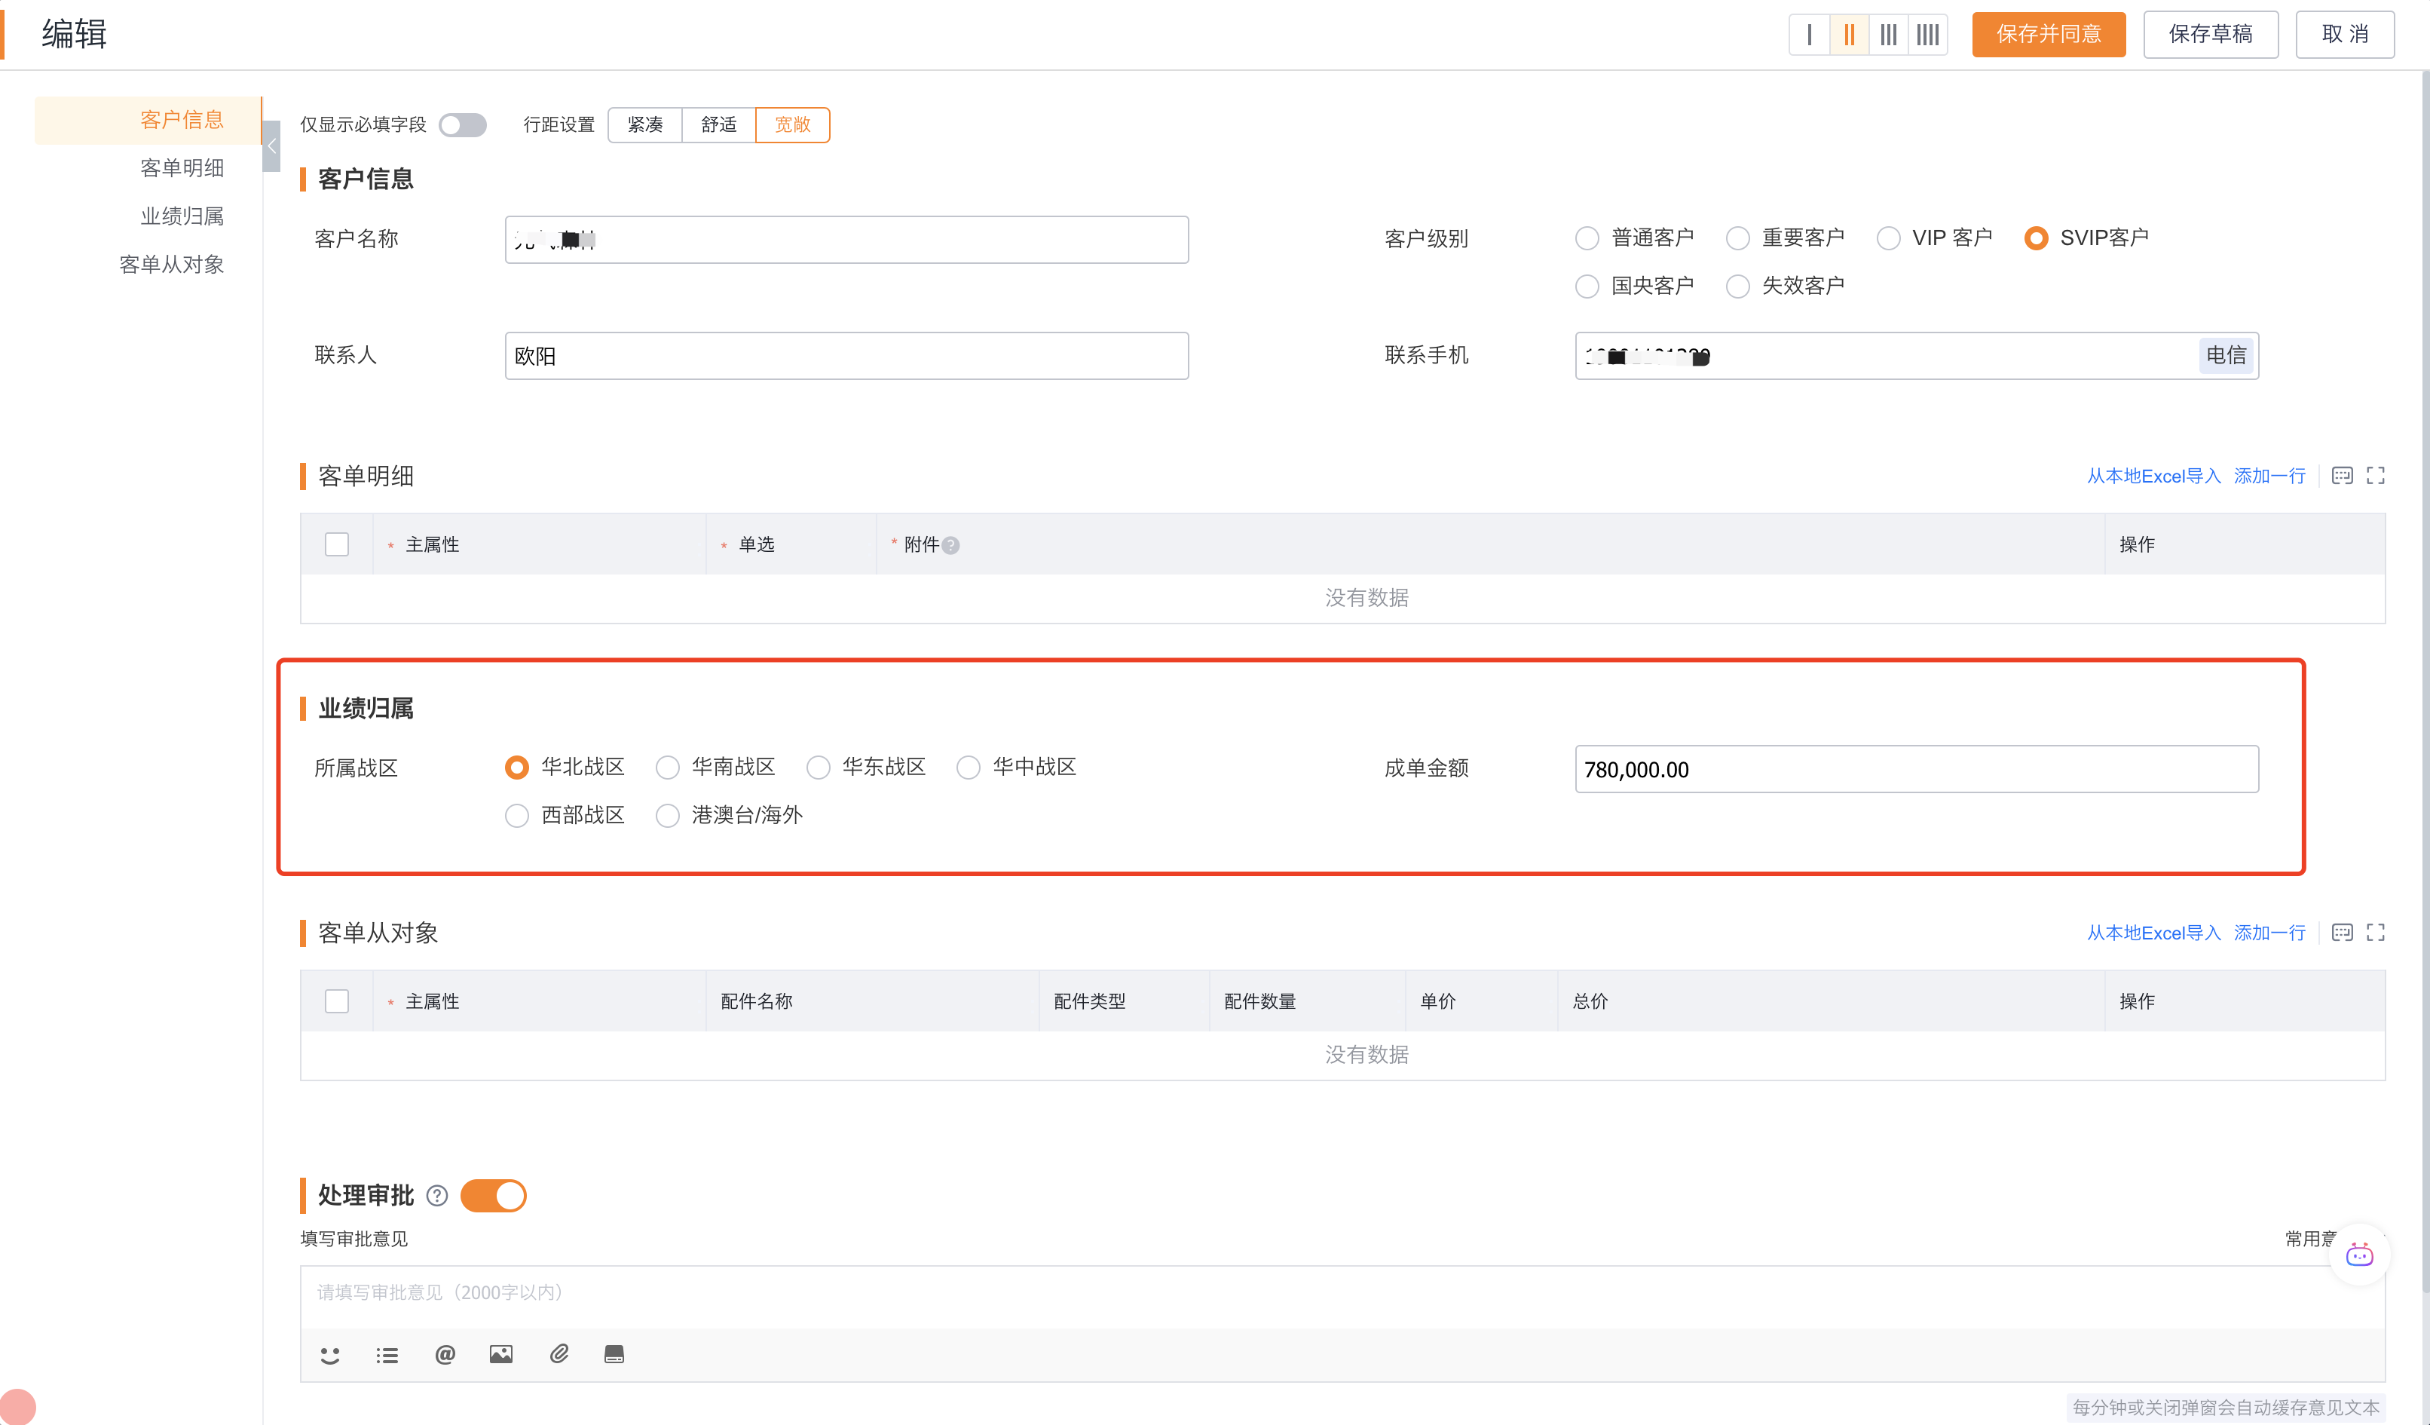Open fullscreen for 客单明细 table
The width and height of the screenshot is (2430, 1425).
[x=2375, y=476]
